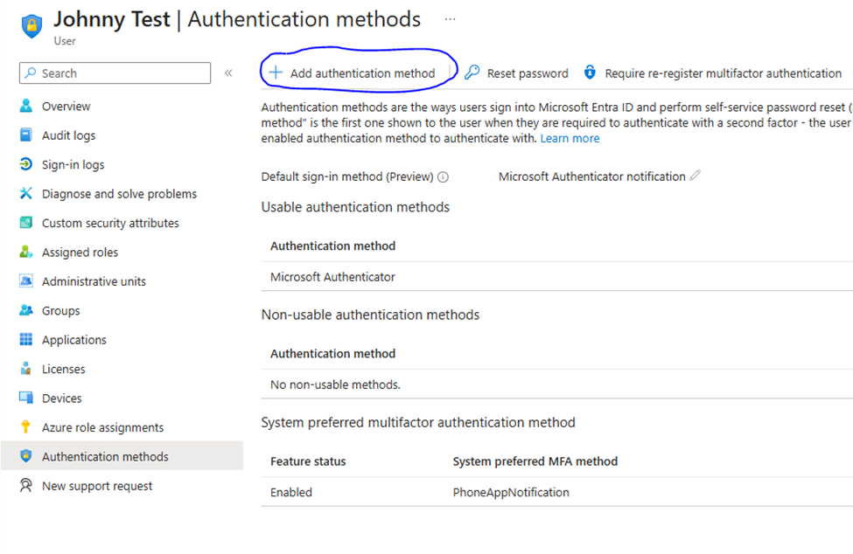Click the Azure role assignments key icon
Screen dimensions: 853x554
click(x=25, y=427)
